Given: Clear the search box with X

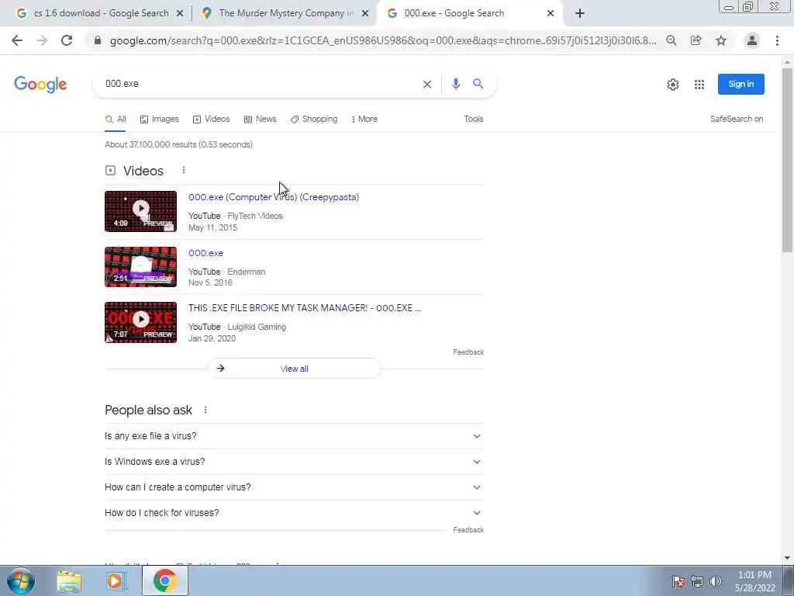Looking at the screenshot, I should tap(427, 84).
